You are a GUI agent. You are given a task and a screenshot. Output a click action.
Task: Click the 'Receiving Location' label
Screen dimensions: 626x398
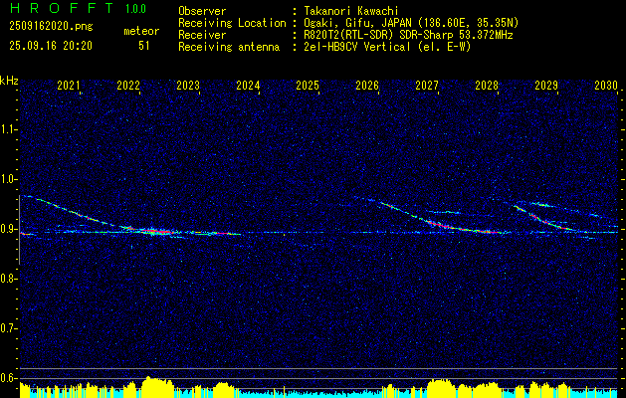click(x=232, y=23)
